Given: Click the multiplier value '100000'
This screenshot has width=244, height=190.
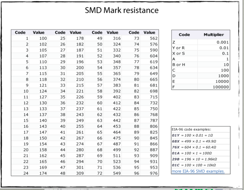Looking at the screenshot, I should (x=221, y=87).
